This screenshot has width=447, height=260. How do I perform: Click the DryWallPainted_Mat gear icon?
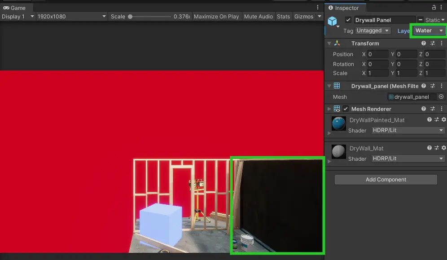[x=443, y=119]
